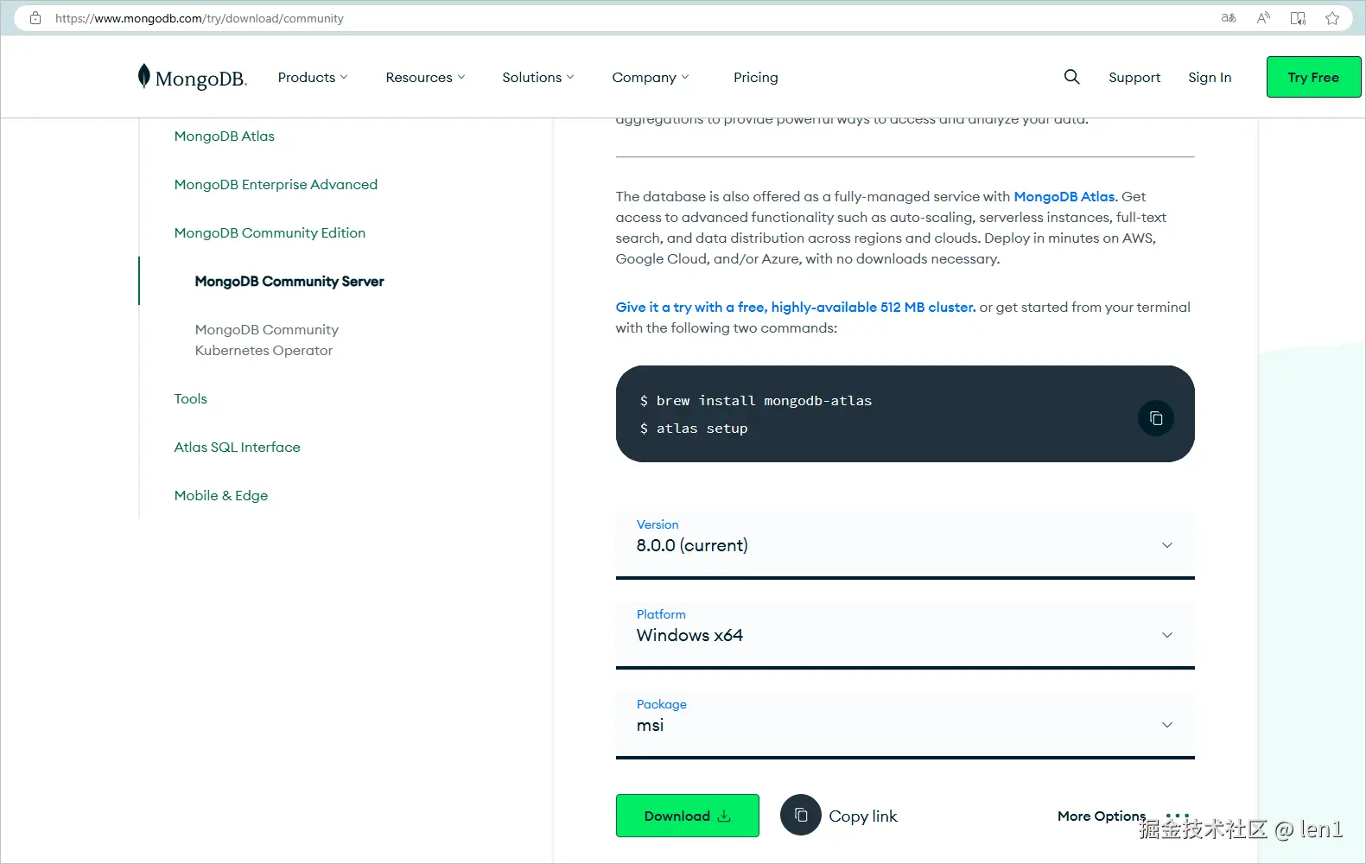This screenshot has height=864, width=1366.
Task: View site info via the lock icon
Action: tap(35, 18)
